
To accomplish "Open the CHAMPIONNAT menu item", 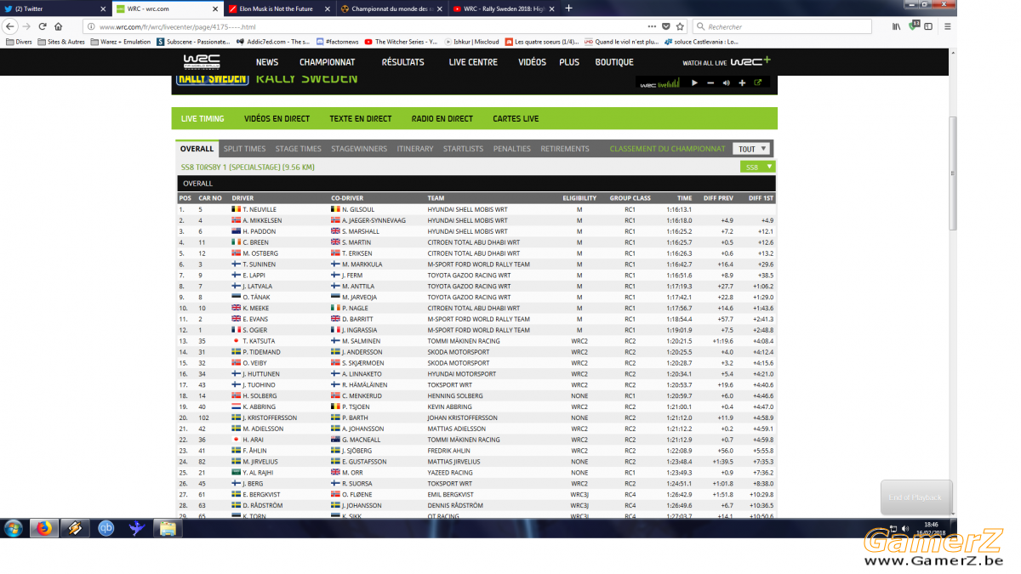I will 328,62.
